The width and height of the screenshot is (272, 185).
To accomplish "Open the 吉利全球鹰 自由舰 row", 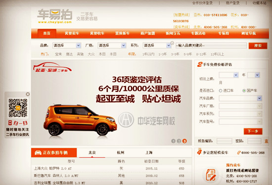I will [111, 183].
